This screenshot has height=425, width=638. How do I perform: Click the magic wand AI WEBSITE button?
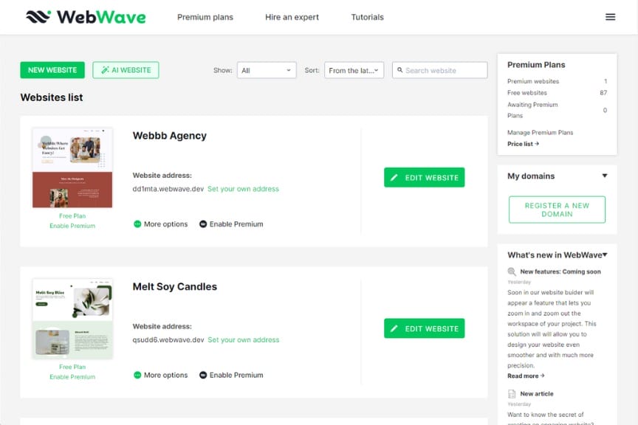click(x=126, y=70)
